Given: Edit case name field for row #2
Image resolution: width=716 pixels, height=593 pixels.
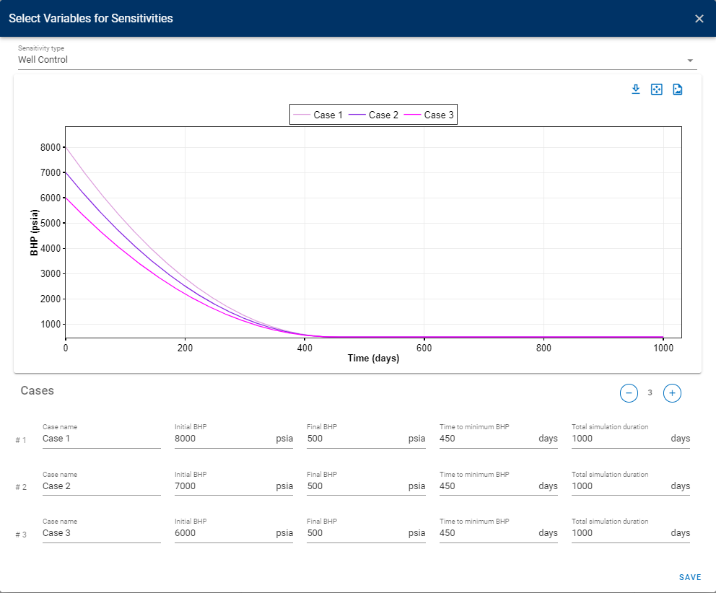Looking at the screenshot, I should click(x=101, y=486).
